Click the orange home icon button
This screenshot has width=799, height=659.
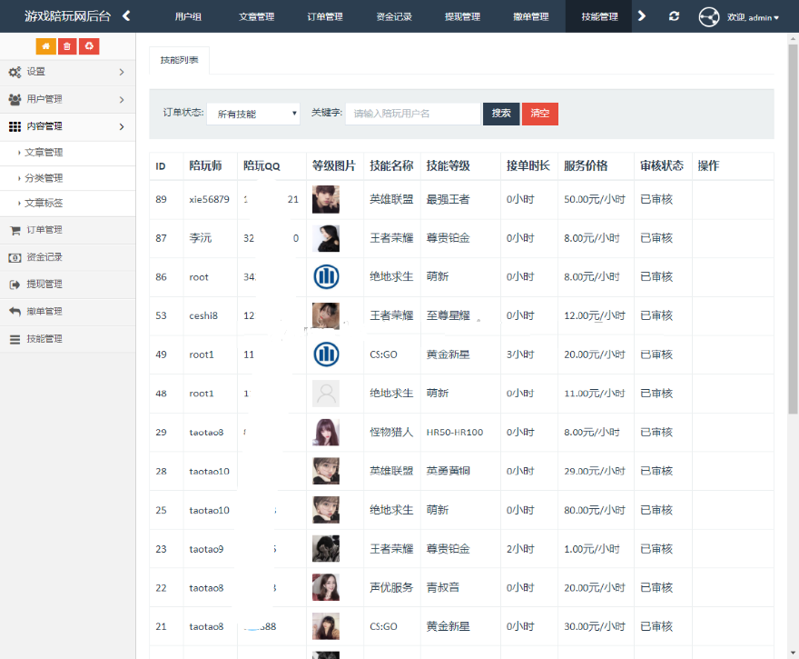[45, 46]
